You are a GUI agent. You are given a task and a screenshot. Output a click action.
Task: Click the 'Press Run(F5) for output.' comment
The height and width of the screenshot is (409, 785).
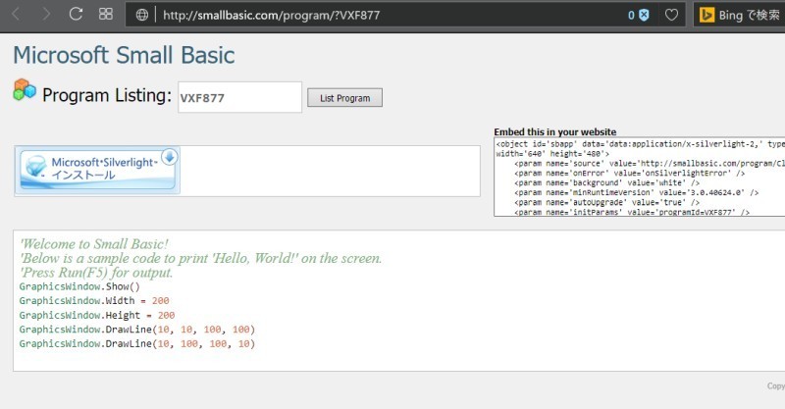point(96,273)
